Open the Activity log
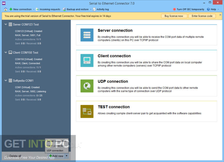 click(x=101, y=9)
